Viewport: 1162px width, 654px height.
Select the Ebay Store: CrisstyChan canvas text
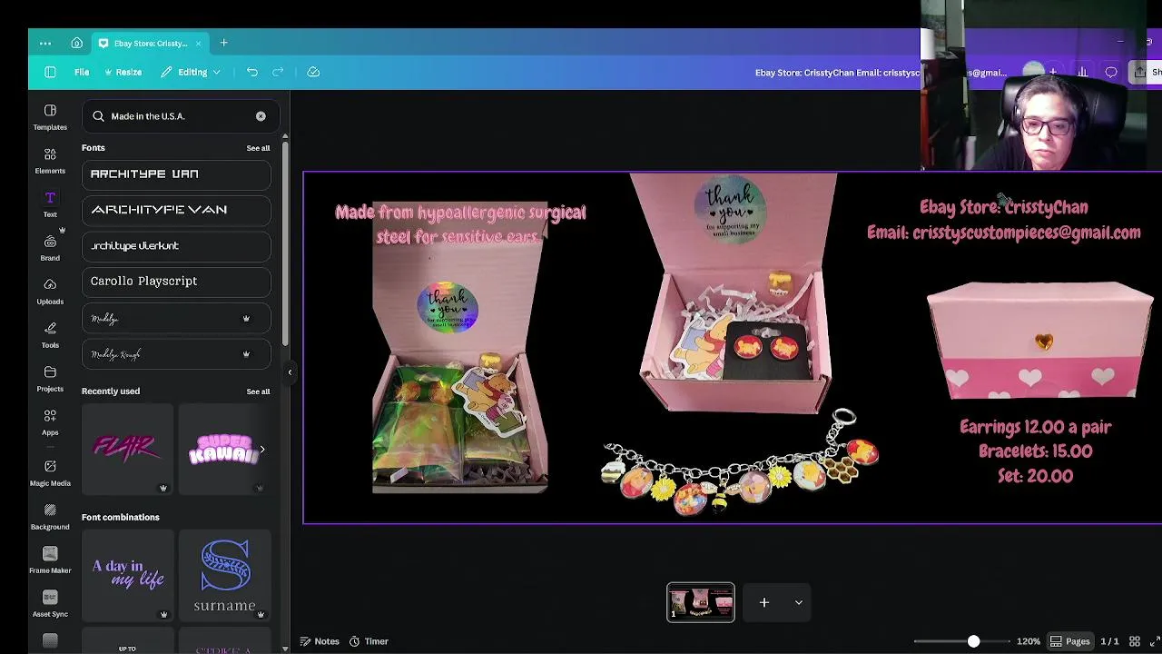(1004, 207)
